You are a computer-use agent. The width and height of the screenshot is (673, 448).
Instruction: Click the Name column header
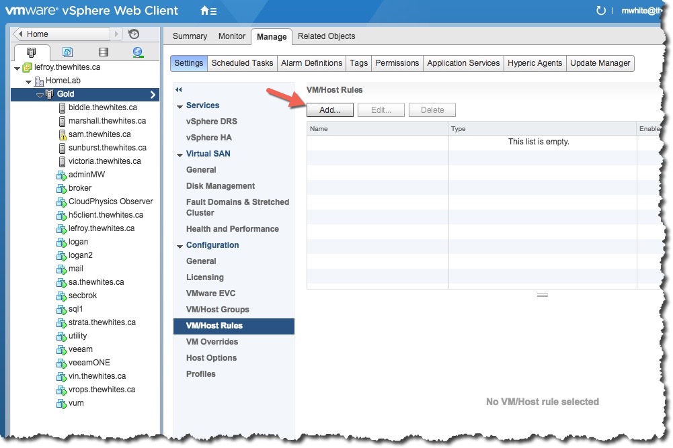pyautogui.click(x=377, y=129)
